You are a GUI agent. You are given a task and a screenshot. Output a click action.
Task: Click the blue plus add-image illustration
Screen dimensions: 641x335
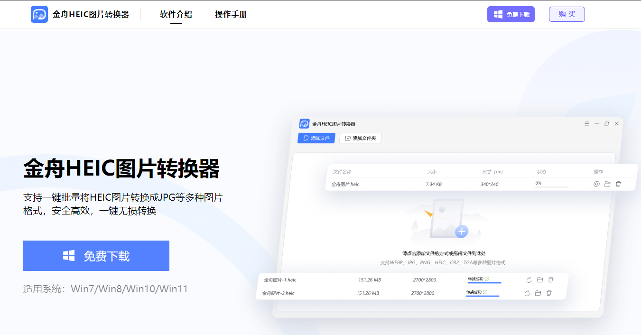pyautogui.click(x=461, y=232)
